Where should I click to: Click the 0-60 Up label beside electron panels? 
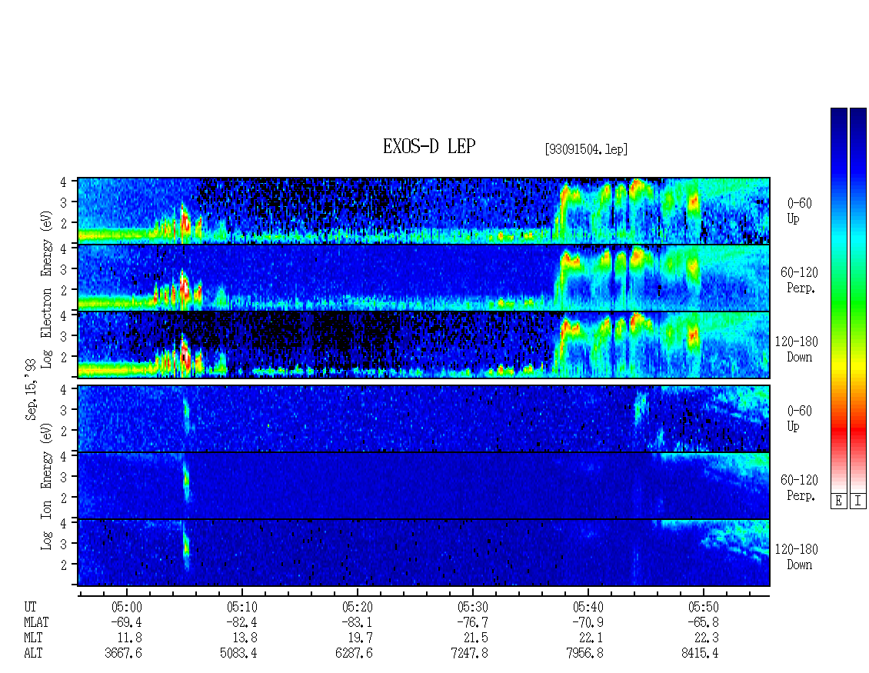point(799,211)
